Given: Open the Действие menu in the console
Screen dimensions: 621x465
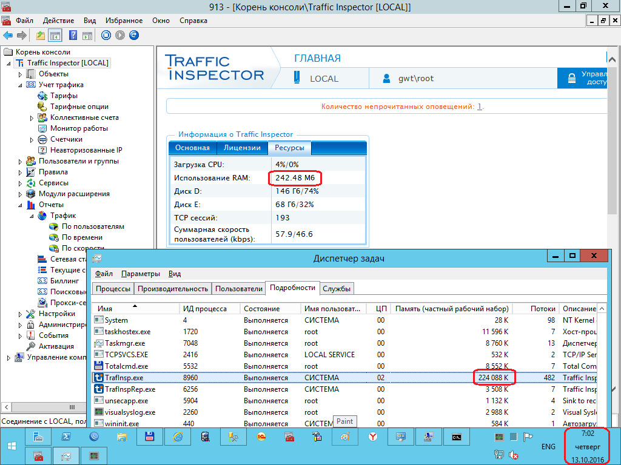Looking at the screenshot, I should [x=59, y=21].
